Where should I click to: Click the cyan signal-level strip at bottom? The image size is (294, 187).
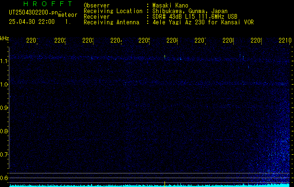click(150, 186)
